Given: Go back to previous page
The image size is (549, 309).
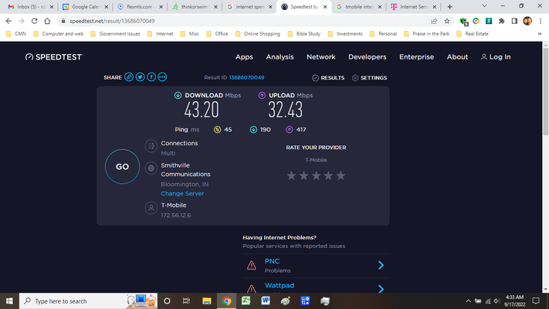Looking at the screenshot, I should click(8, 21).
